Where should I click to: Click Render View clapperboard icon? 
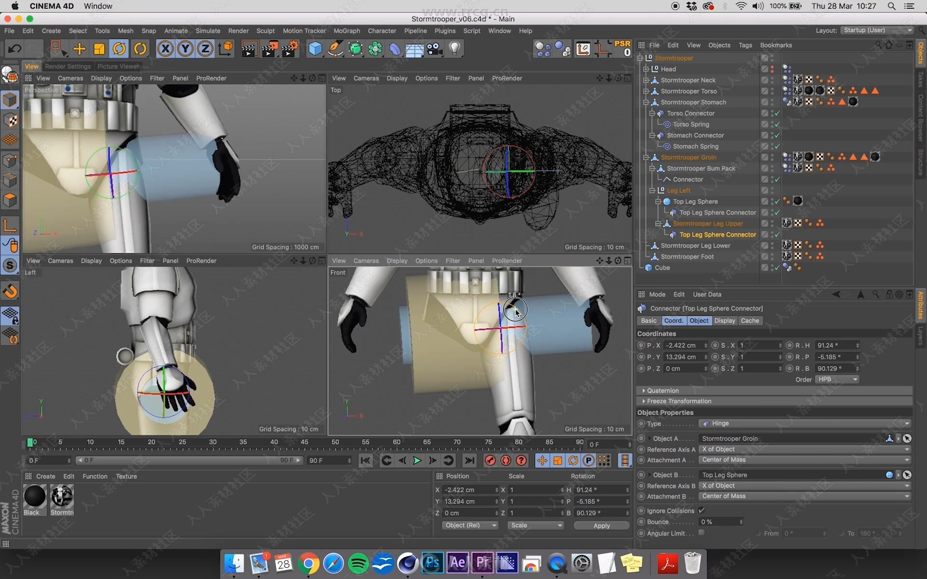249,48
